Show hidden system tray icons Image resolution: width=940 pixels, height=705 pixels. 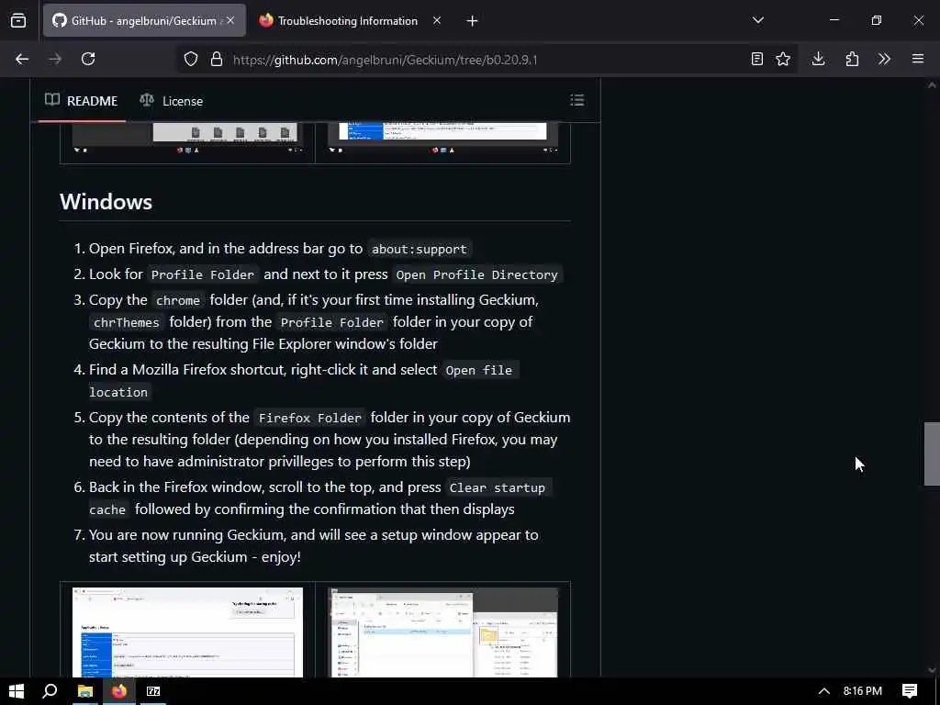click(824, 691)
